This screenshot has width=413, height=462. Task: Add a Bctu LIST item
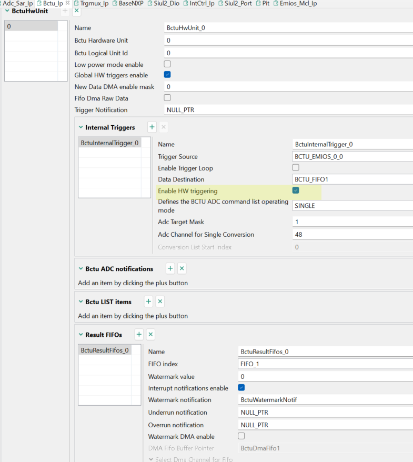pos(149,302)
